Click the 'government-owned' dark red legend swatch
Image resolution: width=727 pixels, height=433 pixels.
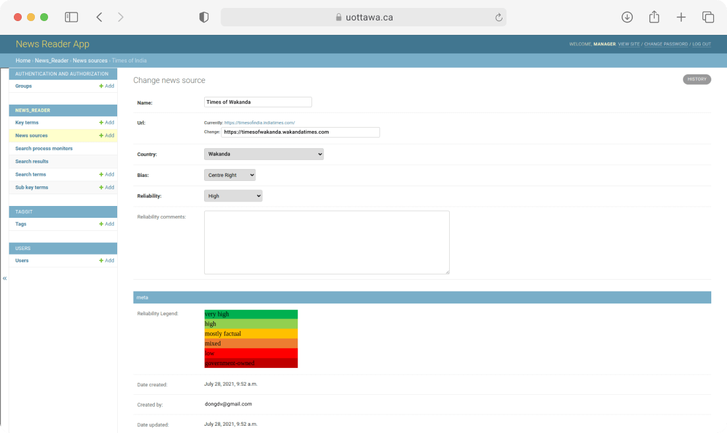click(x=251, y=363)
